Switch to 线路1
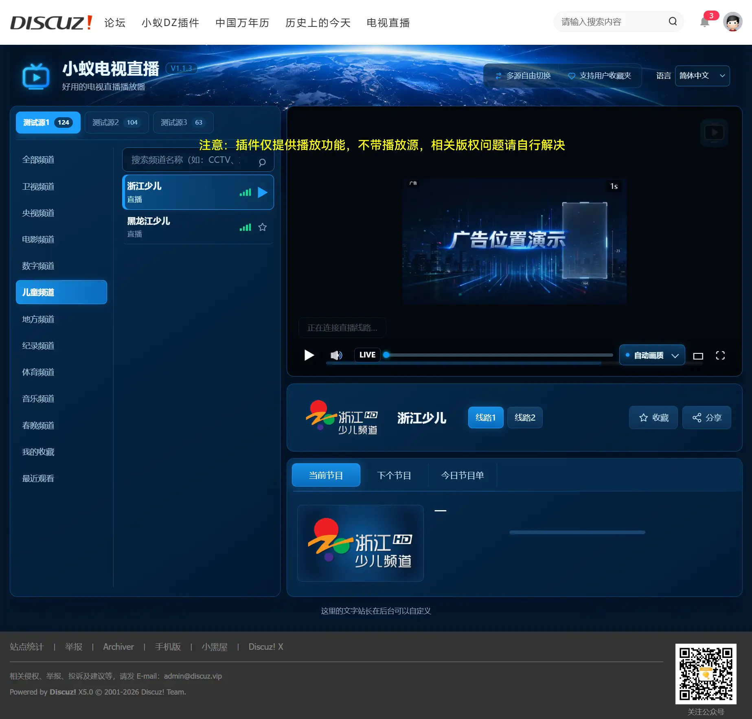Viewport: 752px width, 719px height. (485, 417)
